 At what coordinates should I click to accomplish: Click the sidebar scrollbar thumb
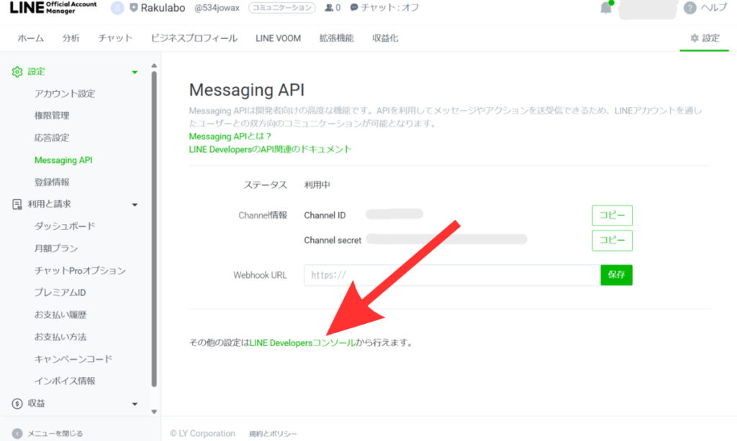[154, 229]
